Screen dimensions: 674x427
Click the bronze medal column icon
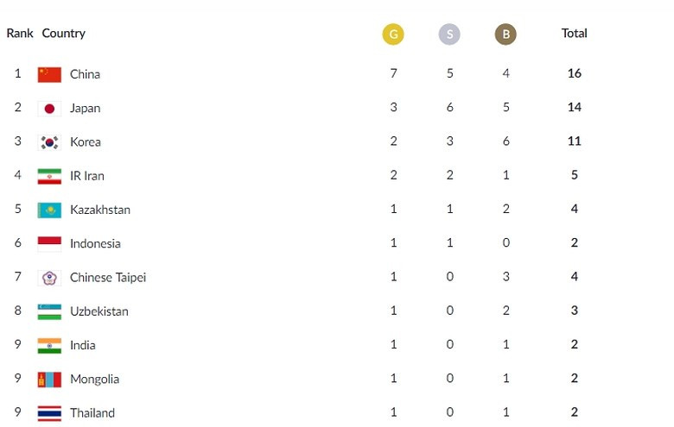pos(505,35)
